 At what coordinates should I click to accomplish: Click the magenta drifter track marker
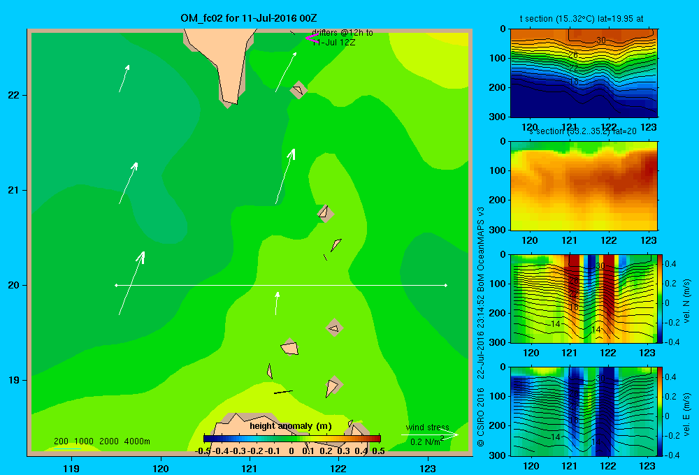point(311,38)
